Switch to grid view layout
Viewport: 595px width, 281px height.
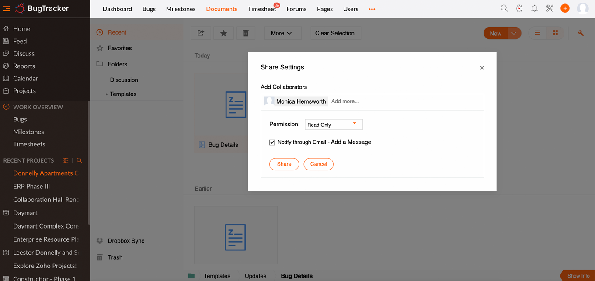click(x=555, y=33)
